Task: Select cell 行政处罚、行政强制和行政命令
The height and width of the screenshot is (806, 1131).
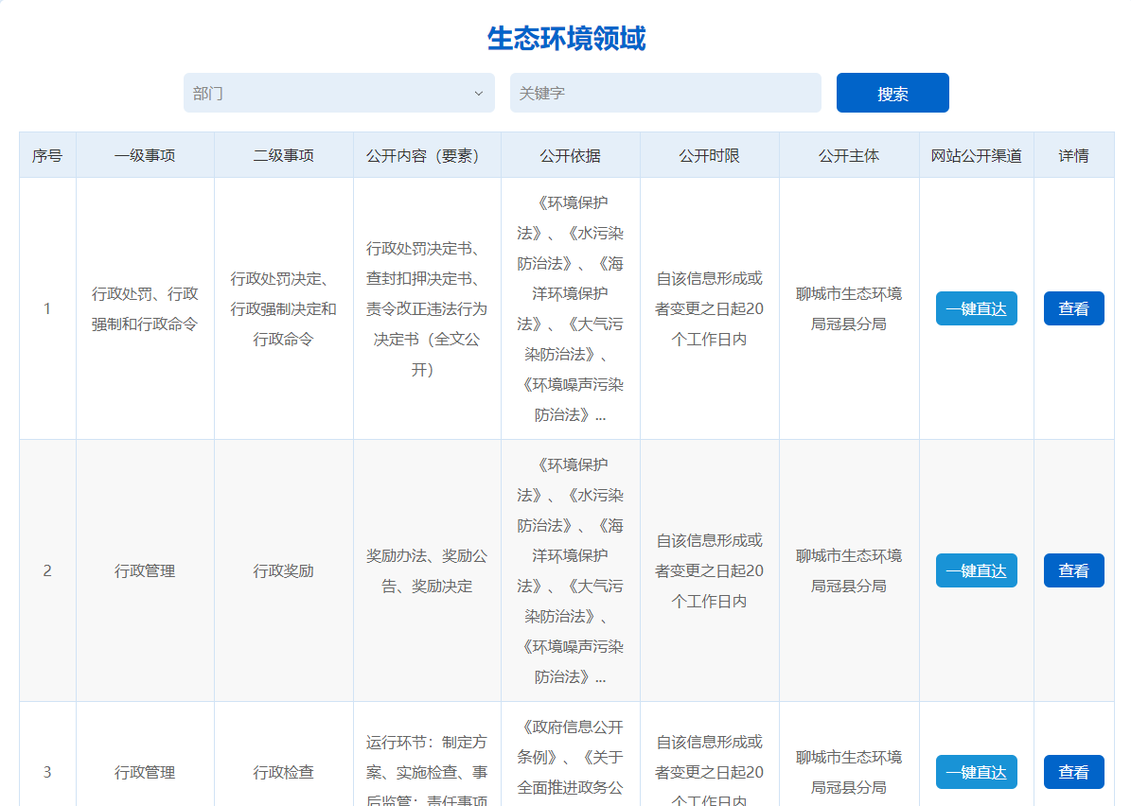Action: point(145,308)
